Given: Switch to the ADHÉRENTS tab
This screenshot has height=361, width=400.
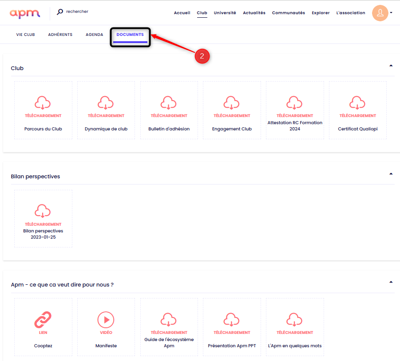Looking at the screenshot, I should pyautogui.click(x=60, y=35).
